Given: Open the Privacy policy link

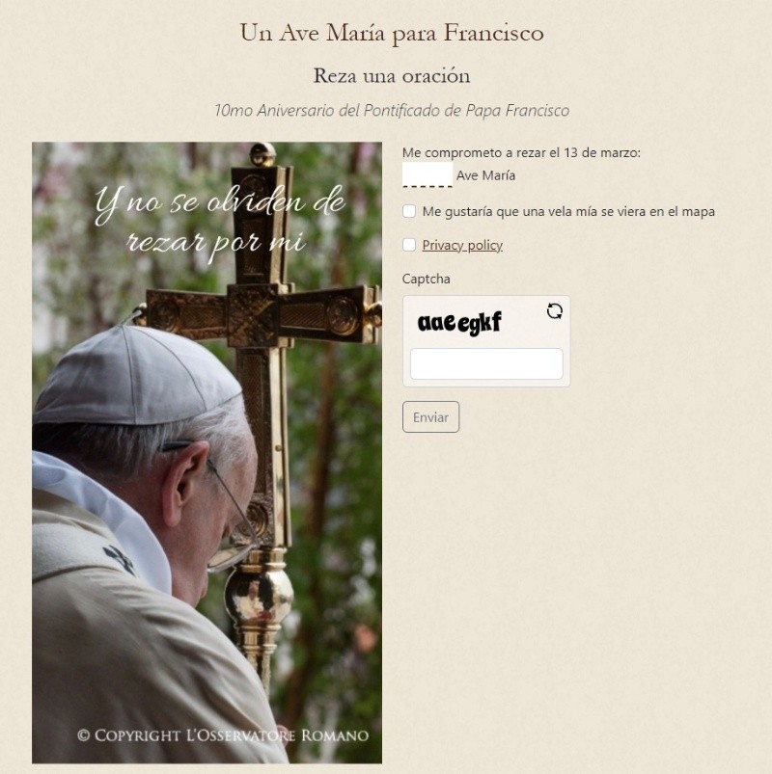Looking at the screenshot, I should click(462, 245).
